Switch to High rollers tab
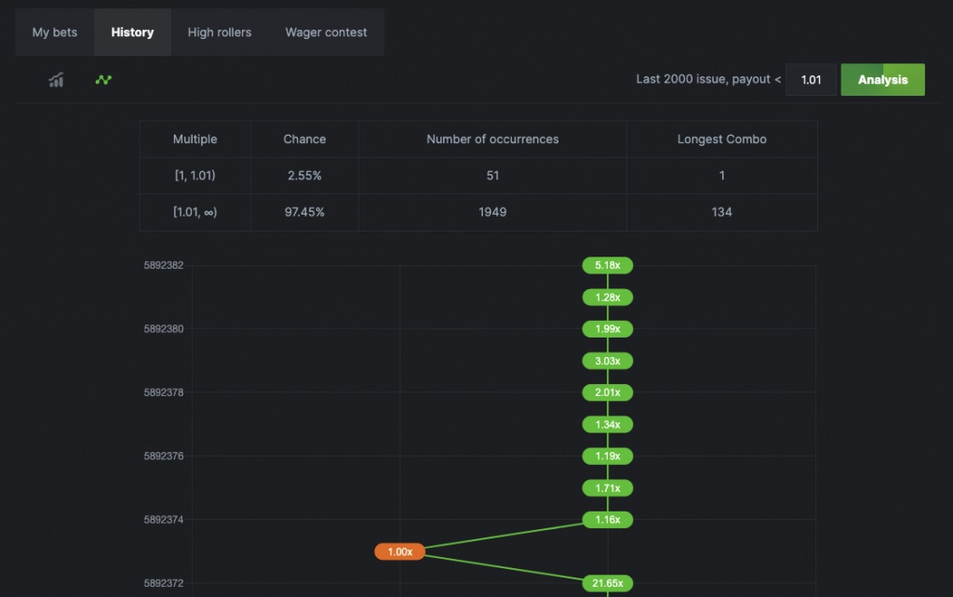The image size is (953, 597). (x=220, y=33)
